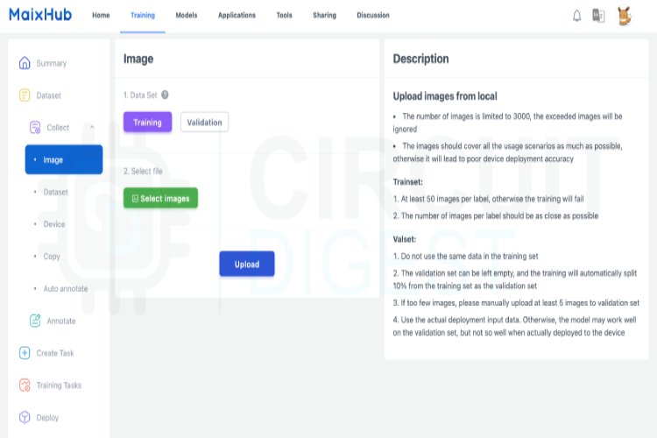
Task: Open the Models navigation tab
Action: pos(187,16)
